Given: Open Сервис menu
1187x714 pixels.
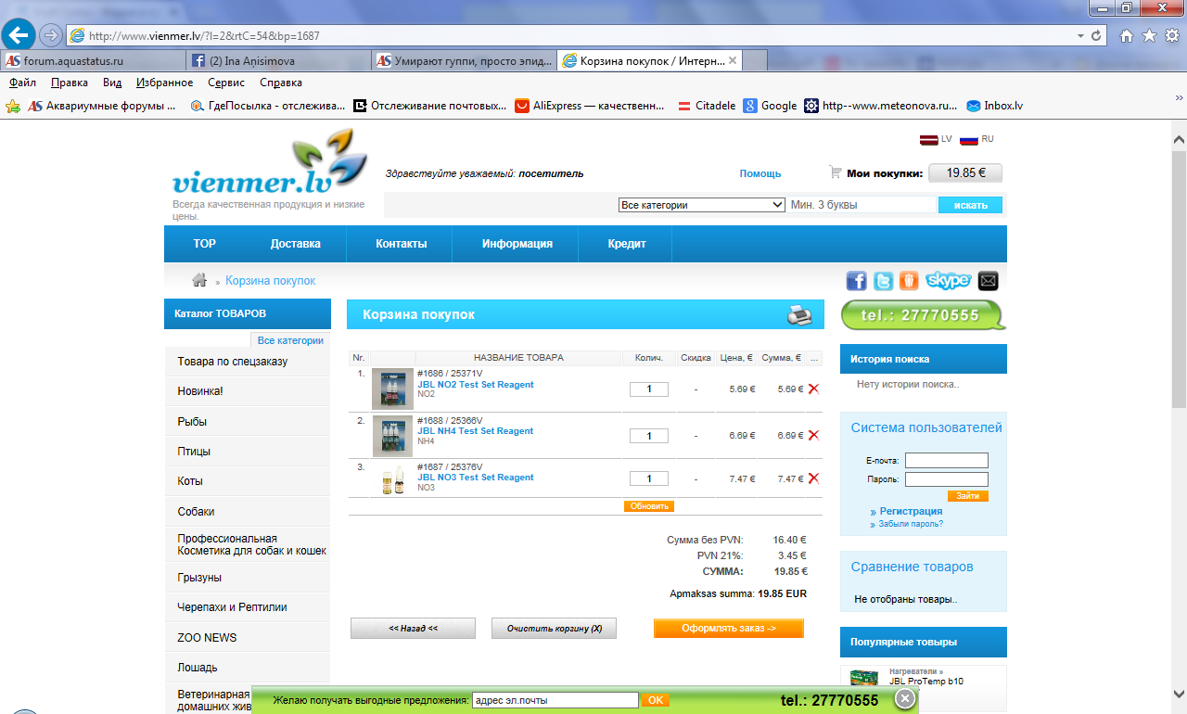Looking at the screenshot, I should [x=227, y=83].
